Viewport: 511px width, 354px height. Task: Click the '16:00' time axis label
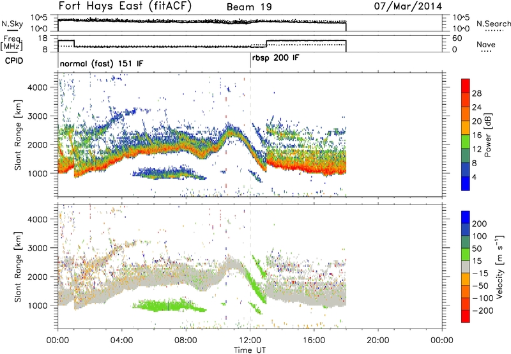click(314, 341)
